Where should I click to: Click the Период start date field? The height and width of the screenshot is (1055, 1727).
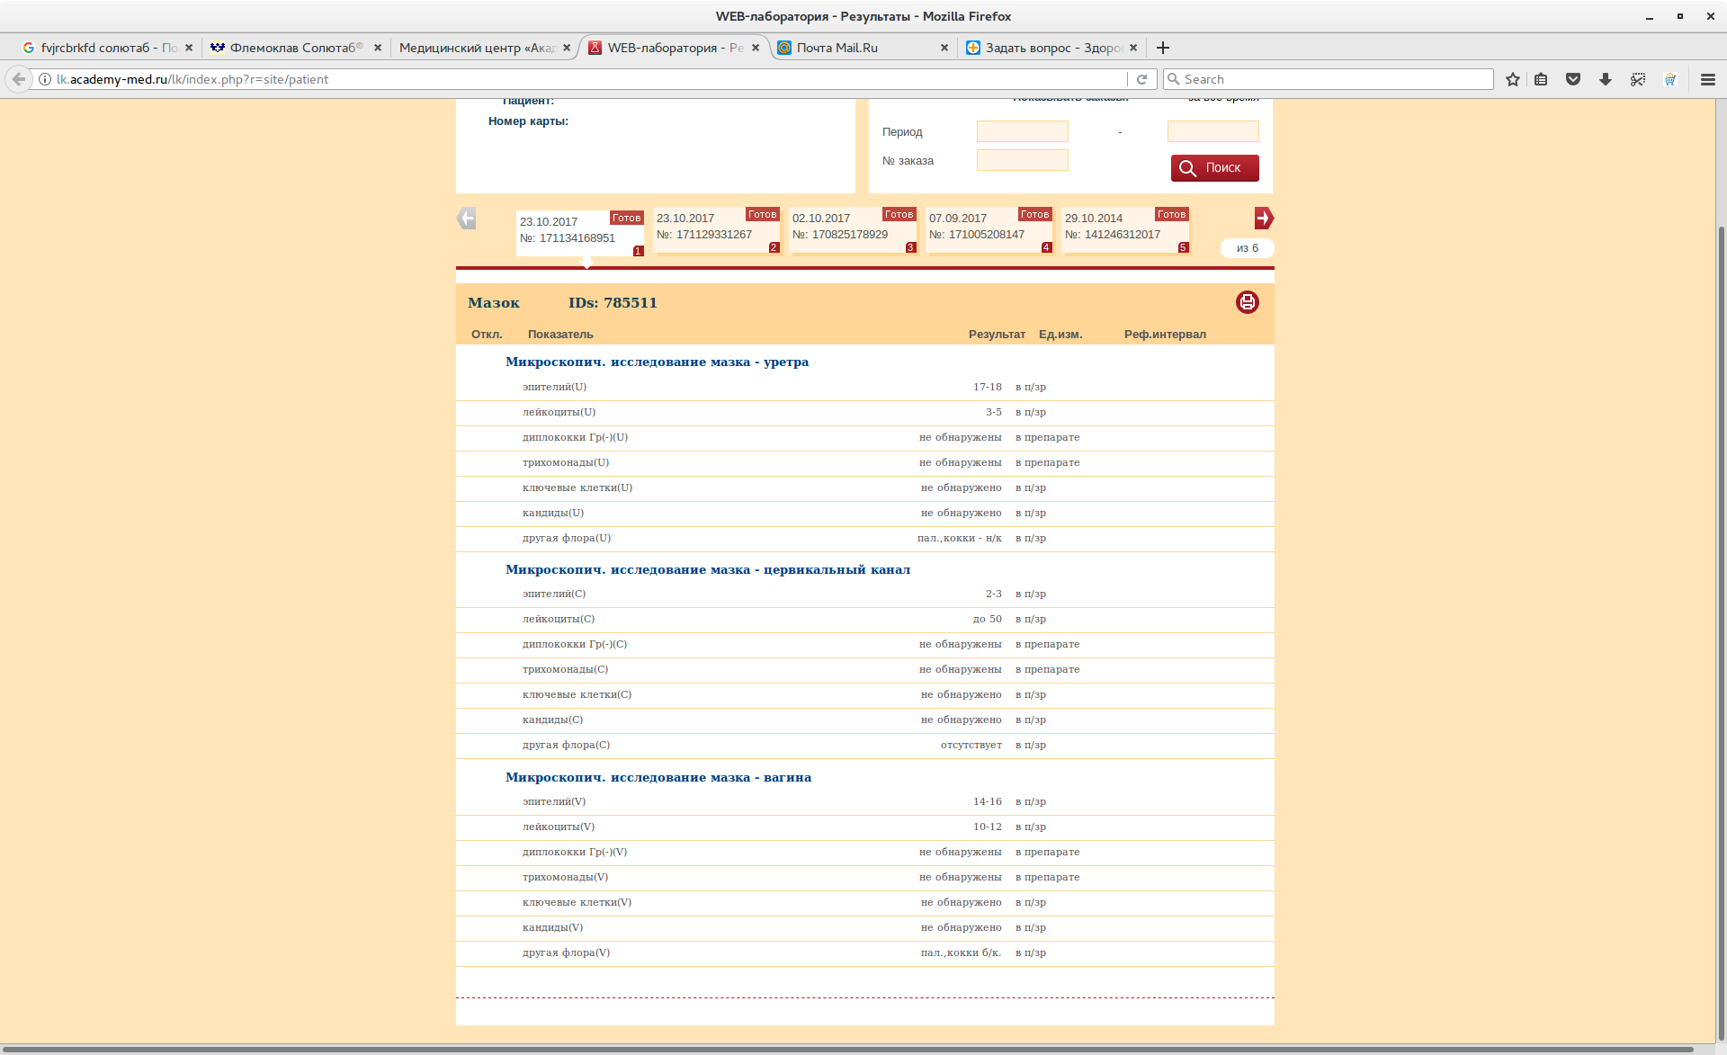[1022, 131]
